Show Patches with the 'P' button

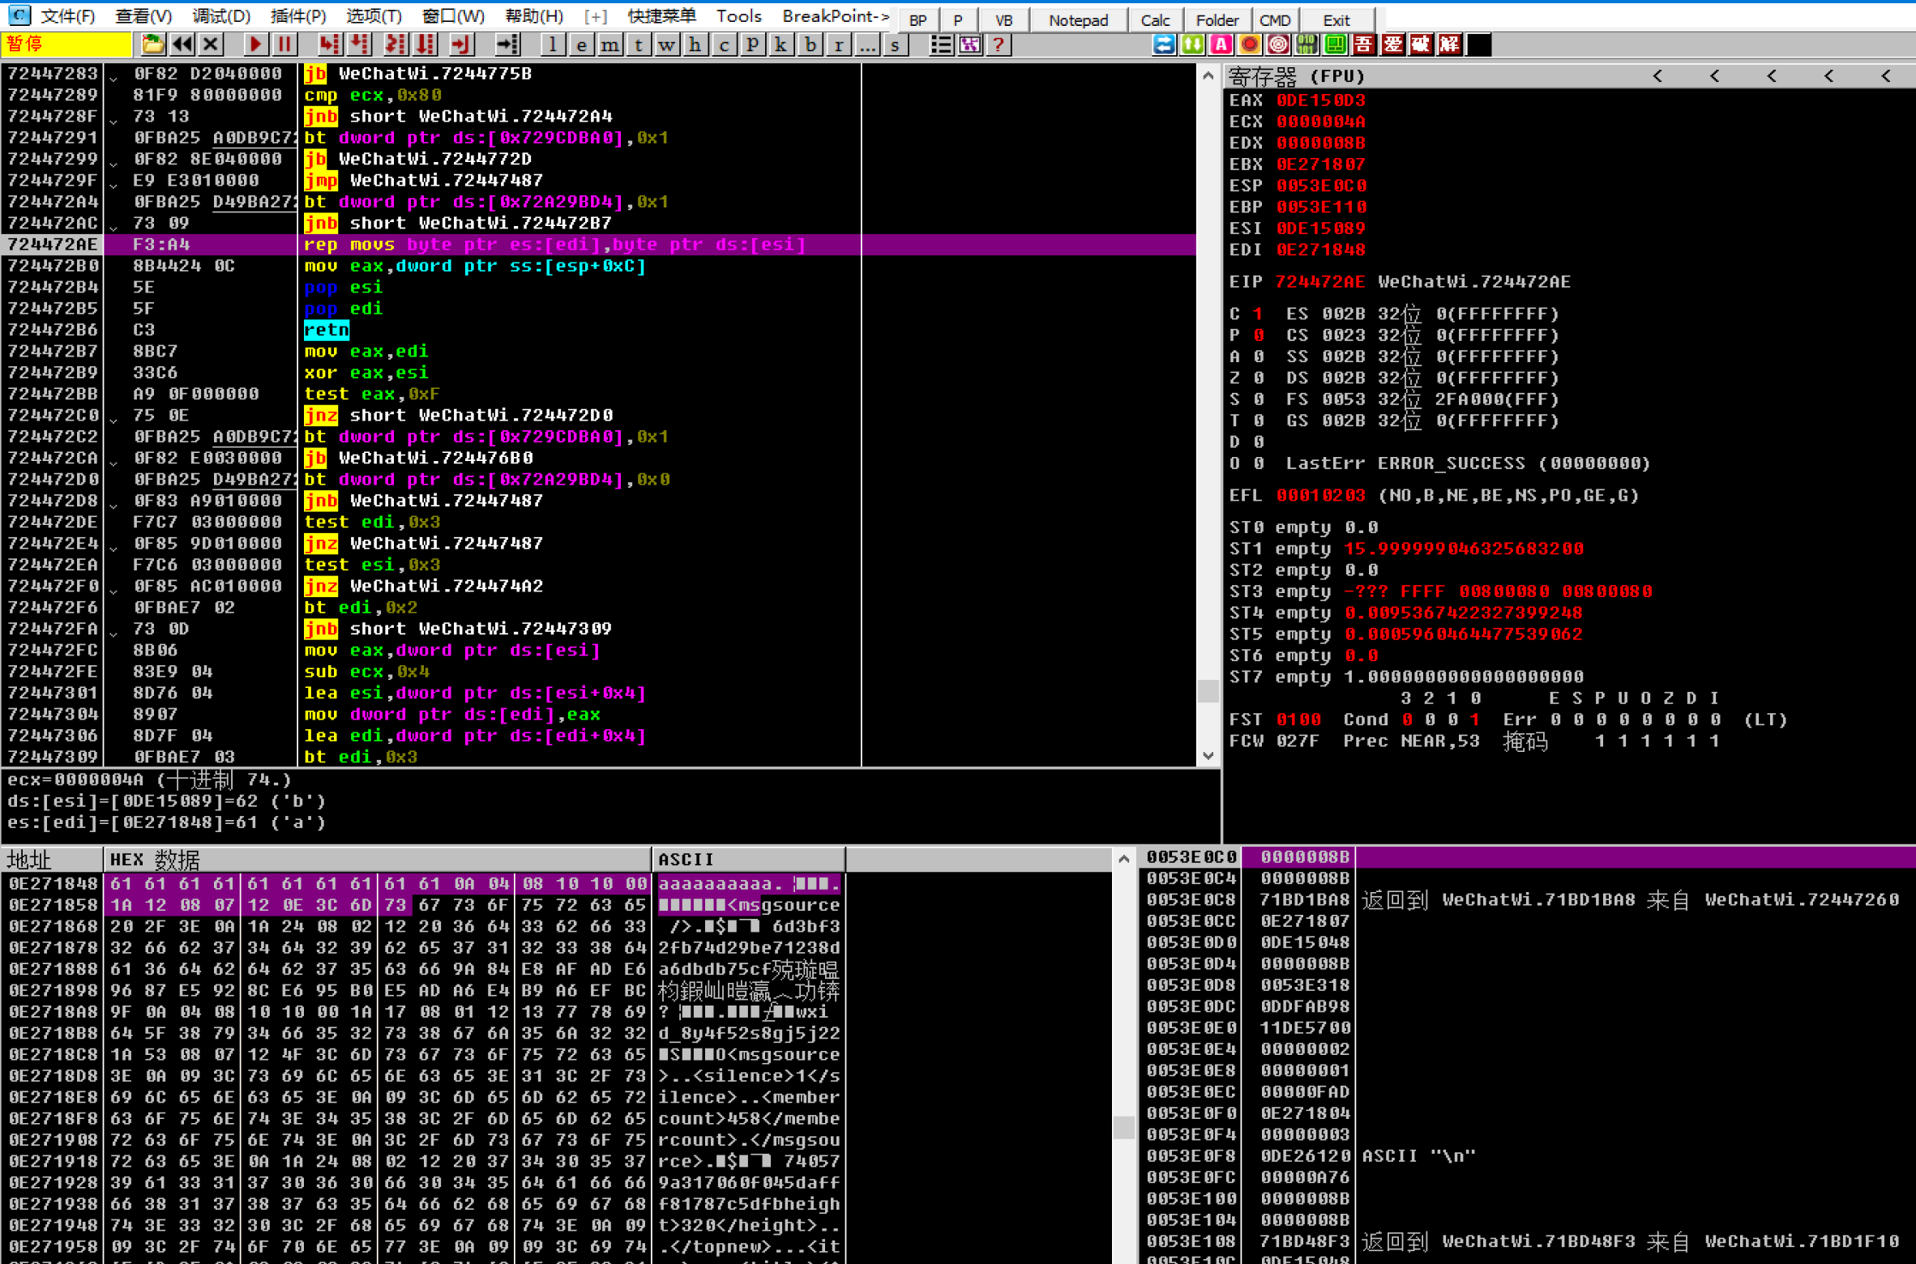click(x=752, y=45)
